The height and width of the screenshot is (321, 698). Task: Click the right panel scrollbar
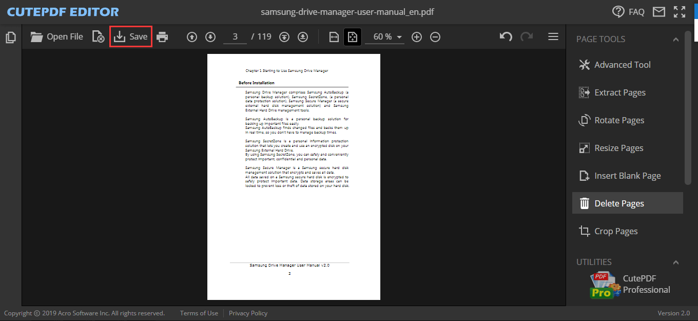[688, 108]
